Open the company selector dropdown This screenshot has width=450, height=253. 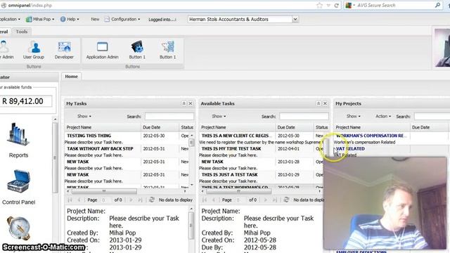pos(295,19)
